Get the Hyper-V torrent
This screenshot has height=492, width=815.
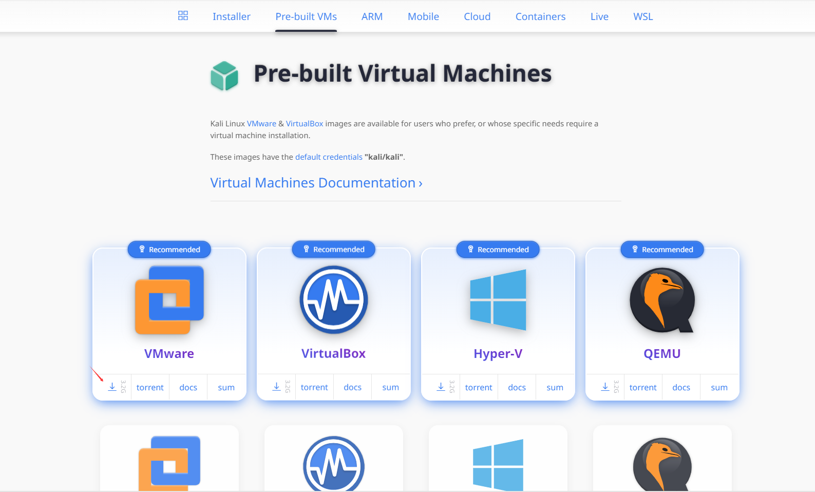[x=479, y=388]
